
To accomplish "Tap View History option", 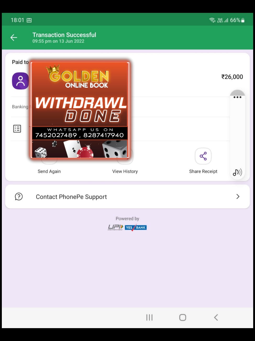I will coord(125,171).
